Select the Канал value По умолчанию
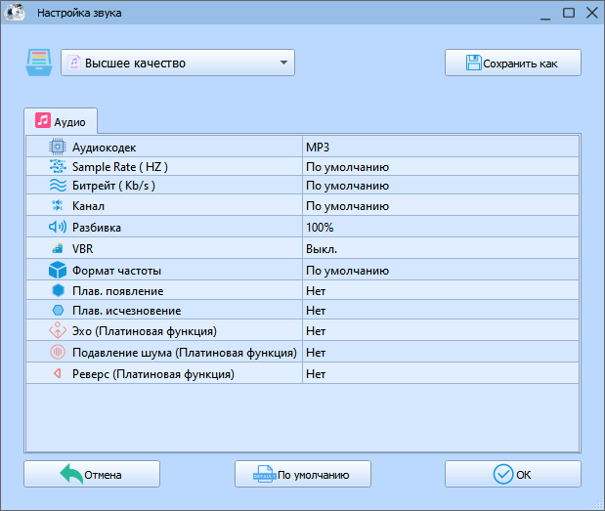This screenshot has height=511, width=605. [441, 205]
